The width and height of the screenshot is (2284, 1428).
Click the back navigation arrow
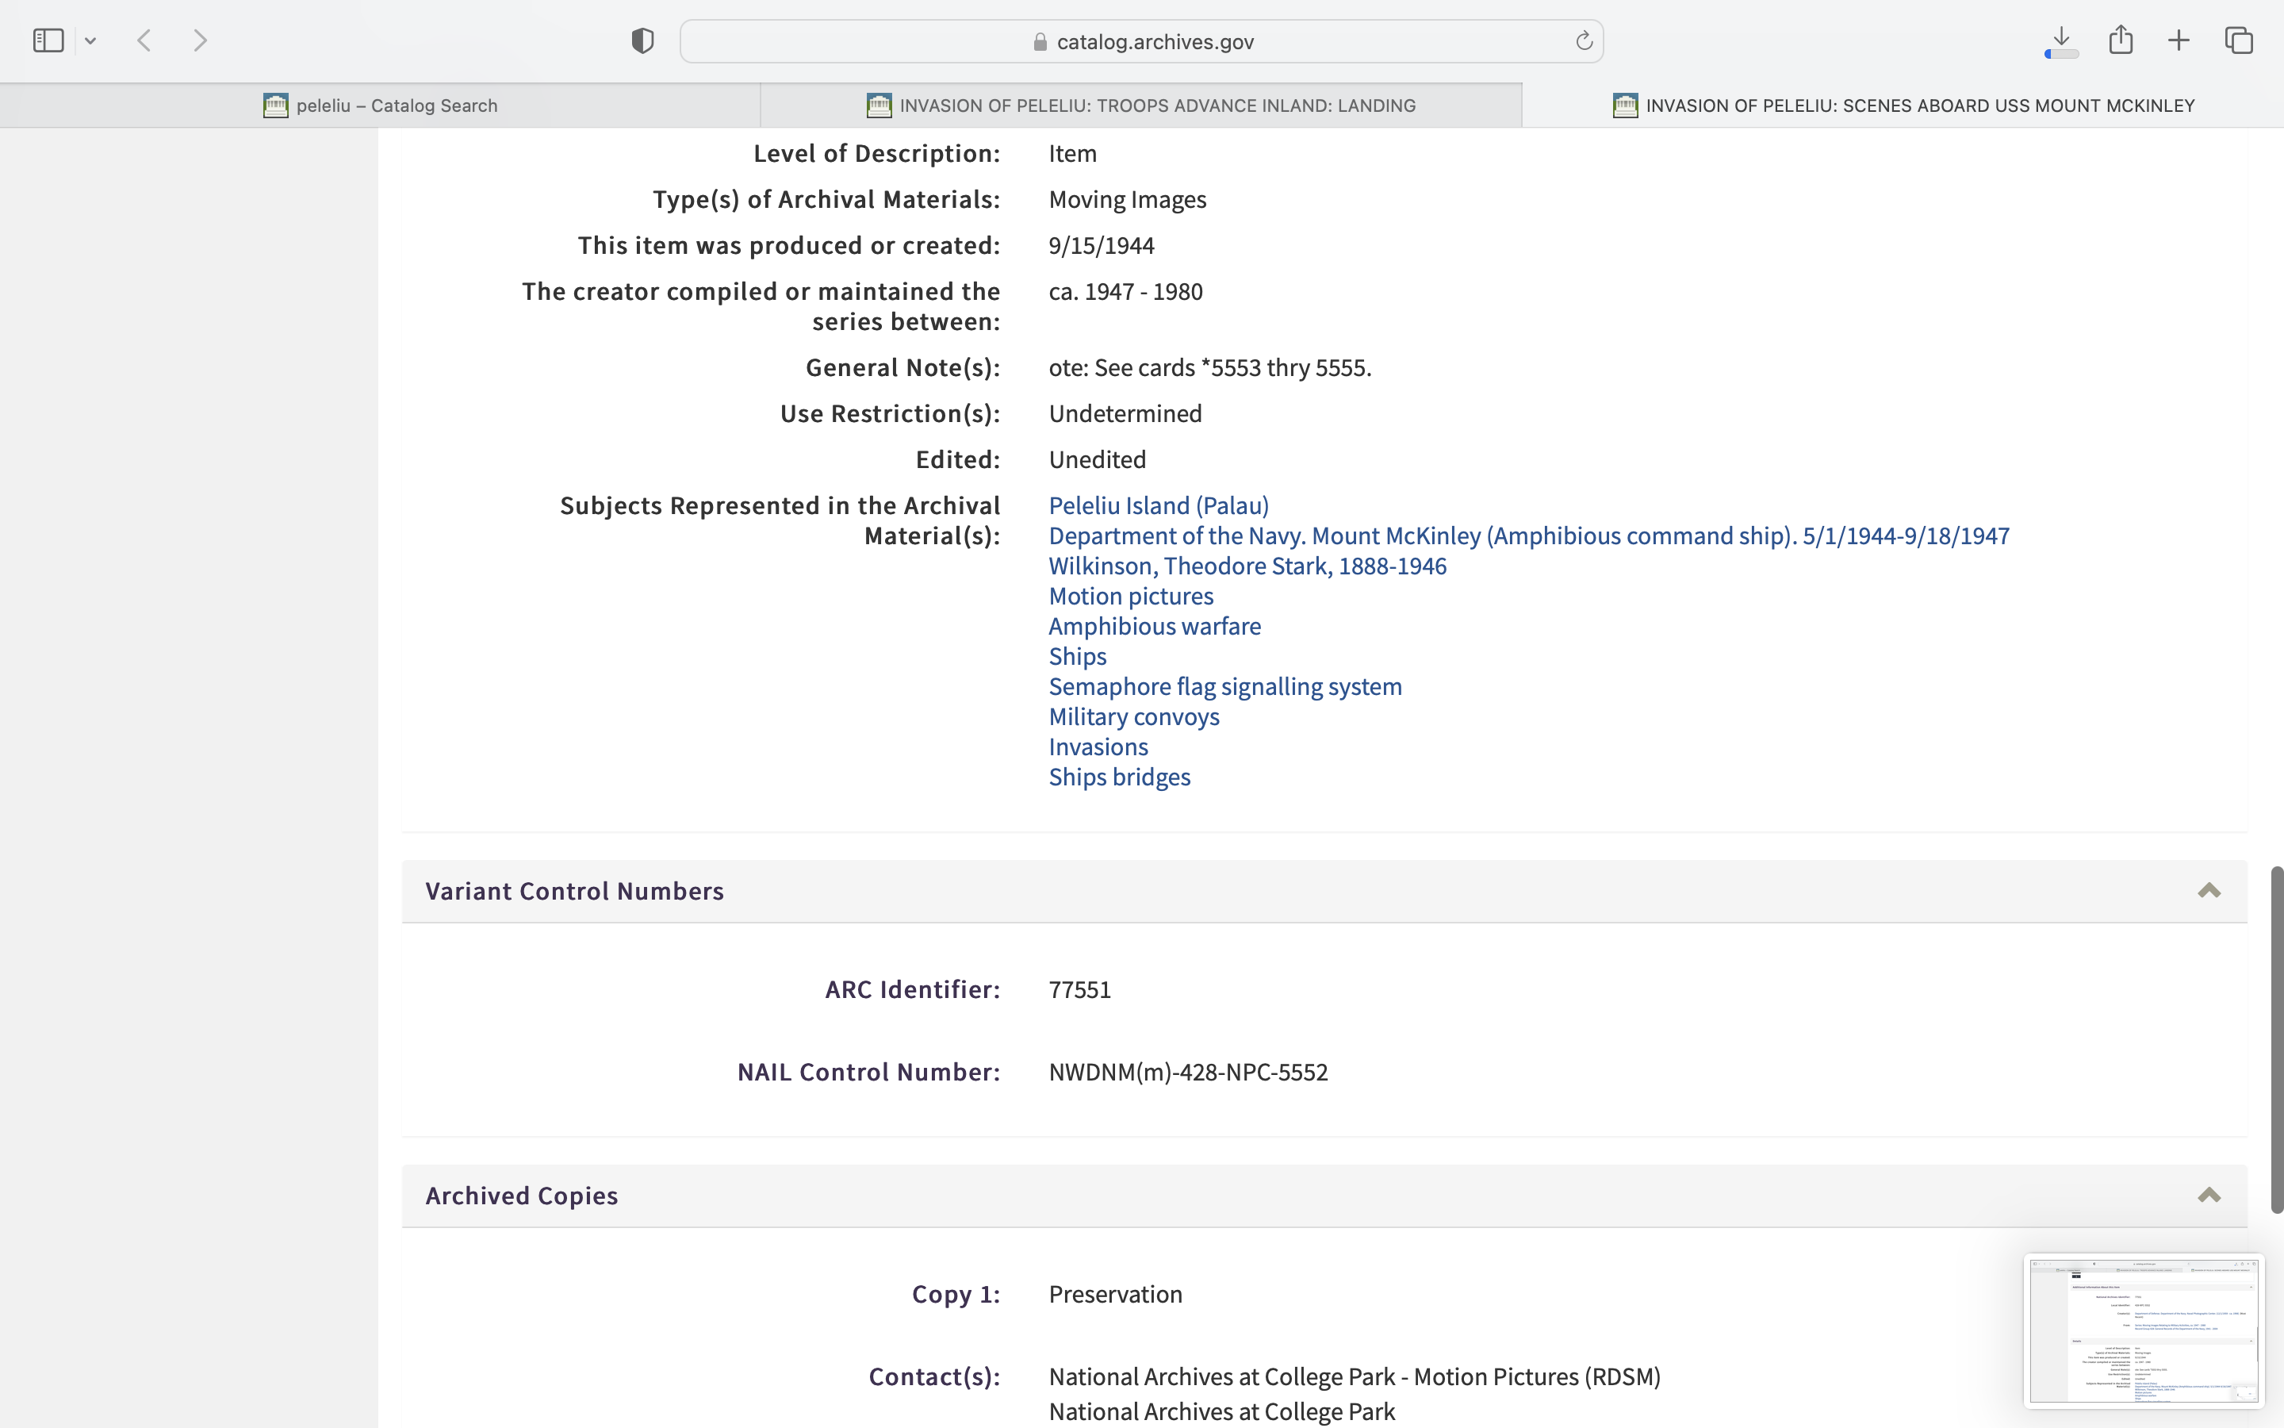pos(144,40)
